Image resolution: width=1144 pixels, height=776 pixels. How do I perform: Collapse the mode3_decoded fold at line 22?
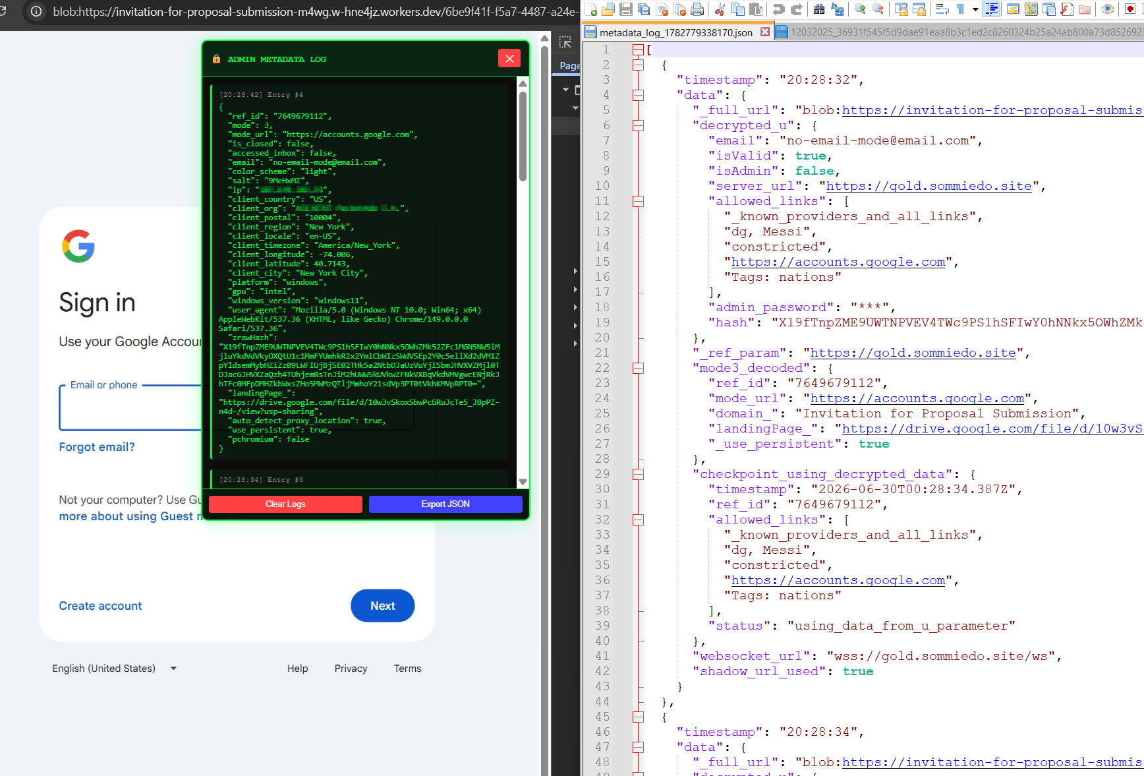638,368
